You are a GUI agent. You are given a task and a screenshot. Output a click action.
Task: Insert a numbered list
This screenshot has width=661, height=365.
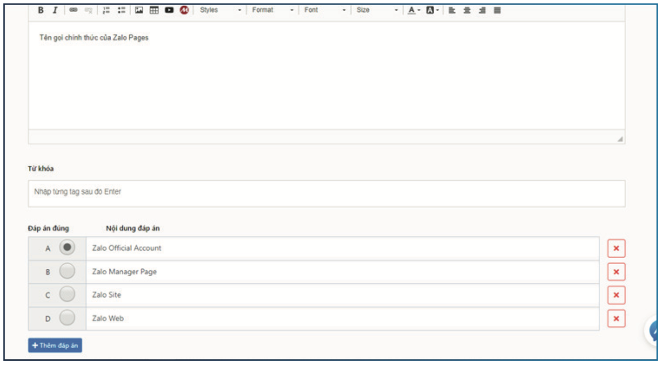pos(106,10)
